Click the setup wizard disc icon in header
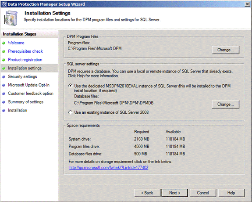 click(11, 18)
